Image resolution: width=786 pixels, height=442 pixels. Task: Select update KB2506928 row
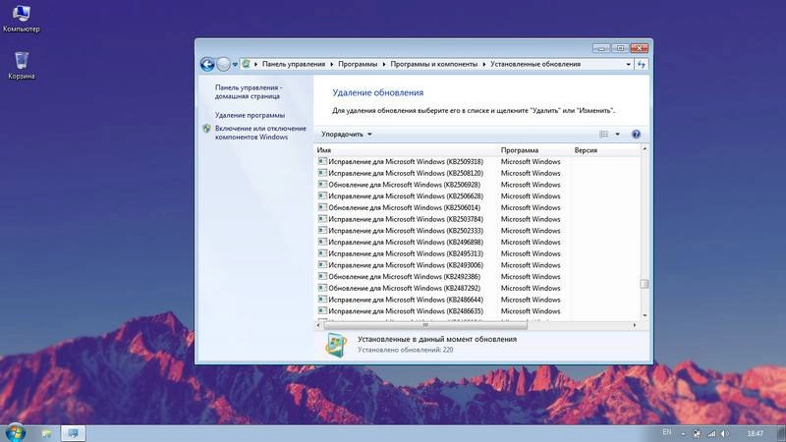point(477,185)
